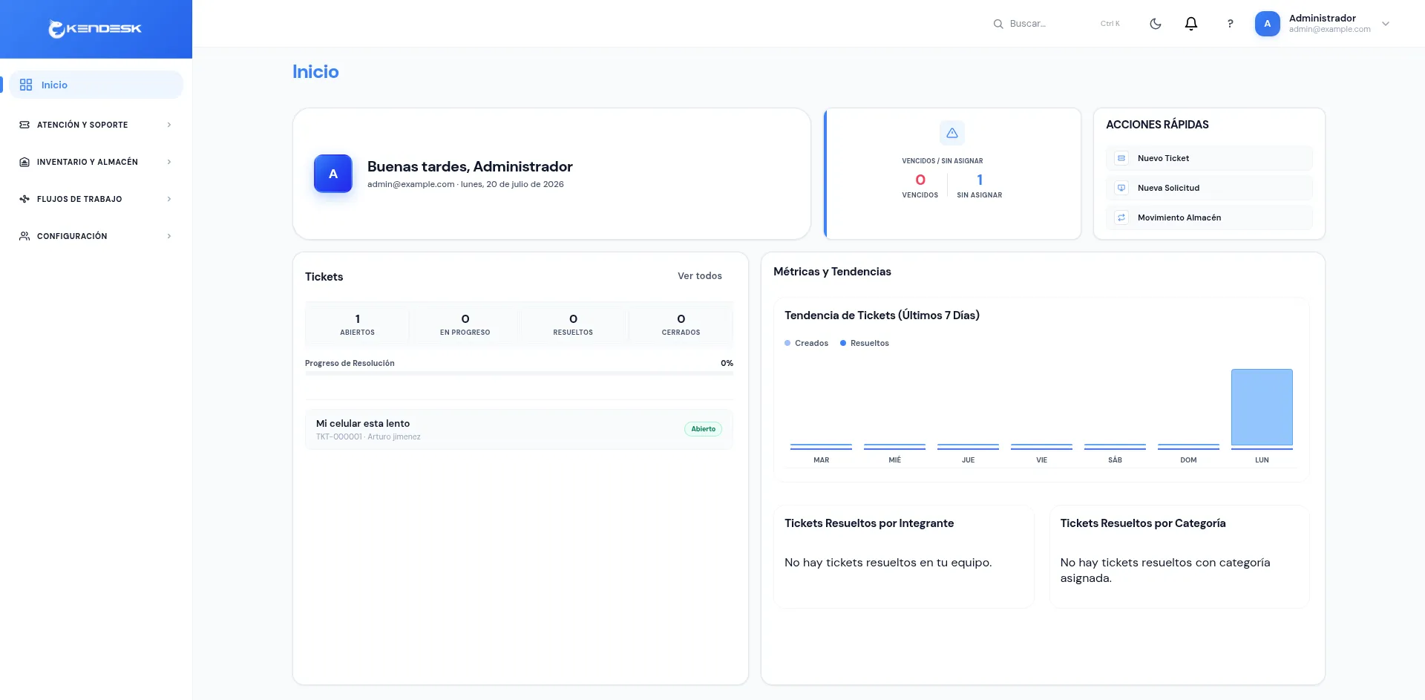Screen dimensions: 1425x700
Task: Open notifications bell
Action: point(1191,24)
